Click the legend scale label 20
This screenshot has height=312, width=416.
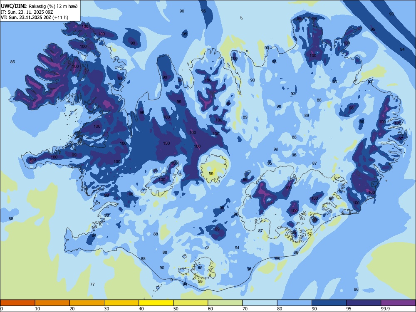tap(72, 309)
